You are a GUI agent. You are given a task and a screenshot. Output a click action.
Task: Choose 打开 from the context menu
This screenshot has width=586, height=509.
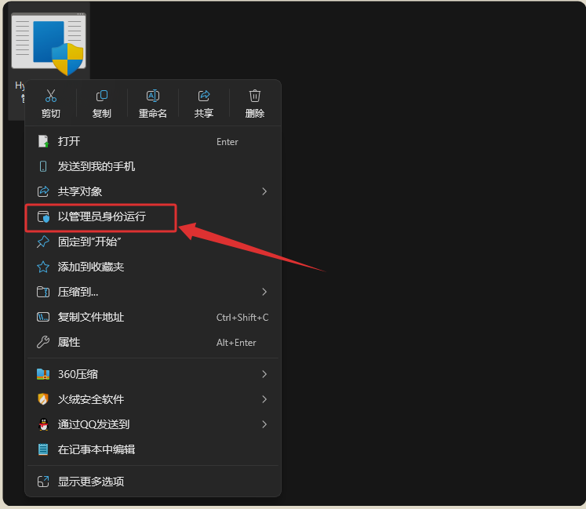pos(69,141)
